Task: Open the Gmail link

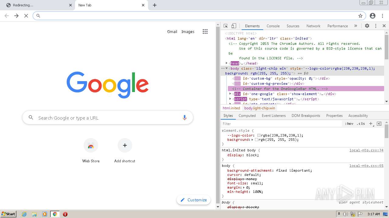Action: 172,31
